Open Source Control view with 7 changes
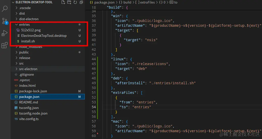This screenshot has height=139, width=262. pos(5,21)
